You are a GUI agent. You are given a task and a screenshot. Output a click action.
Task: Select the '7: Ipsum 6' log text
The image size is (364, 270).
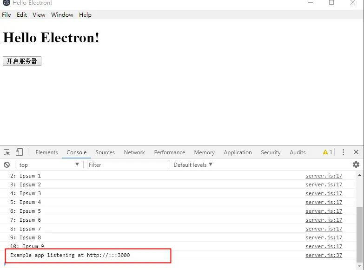click(x=26, y=220)
